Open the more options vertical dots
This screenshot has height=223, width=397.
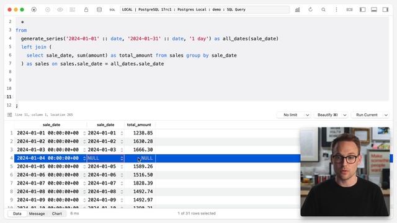336,10
